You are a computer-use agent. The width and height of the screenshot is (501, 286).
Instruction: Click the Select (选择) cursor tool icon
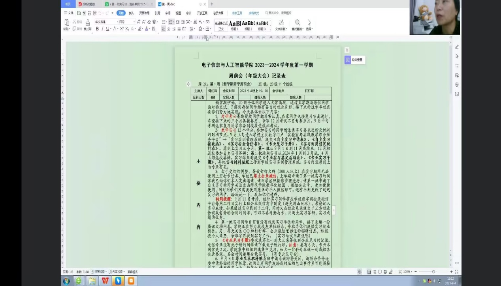[309, 23]
